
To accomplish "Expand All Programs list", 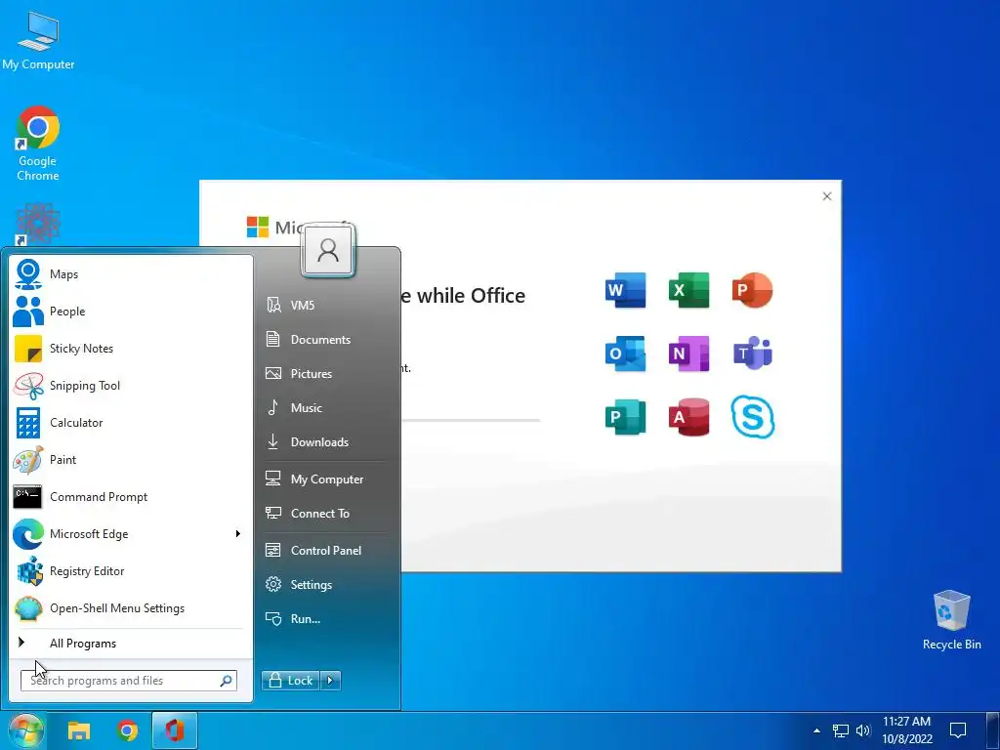I will pos(131,643).
